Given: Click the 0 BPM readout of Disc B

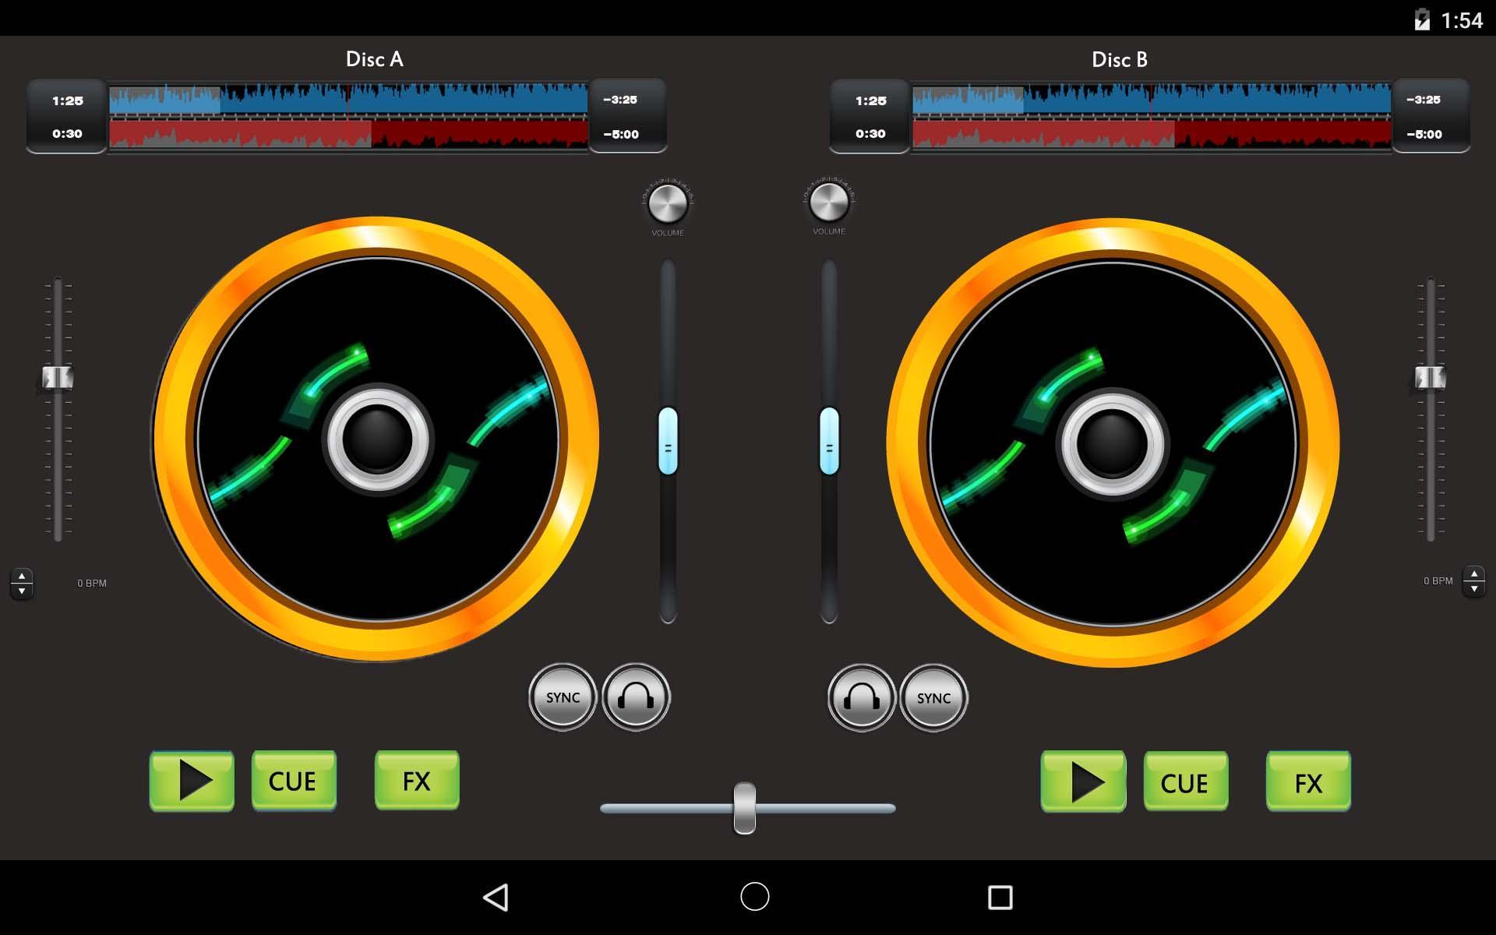Looking at the screenshot, I should click(1438, 580).
